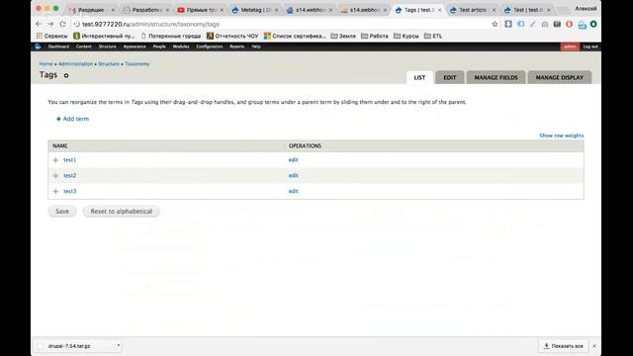The image size is (633, 356).
Task: Click the Drupal home icon in admin bar
Action: coord(38,46)
